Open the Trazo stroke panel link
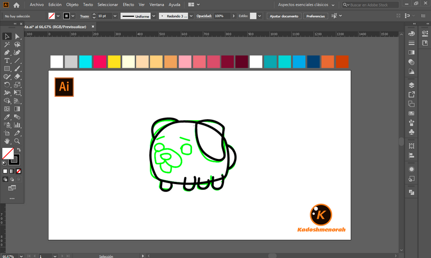431x258 pixels. pyautogui.click(x=84, y=16)
